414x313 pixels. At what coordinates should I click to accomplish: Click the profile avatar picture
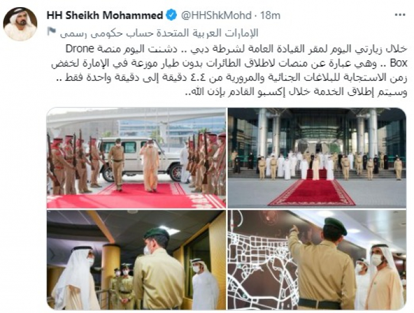click(20, 24)
